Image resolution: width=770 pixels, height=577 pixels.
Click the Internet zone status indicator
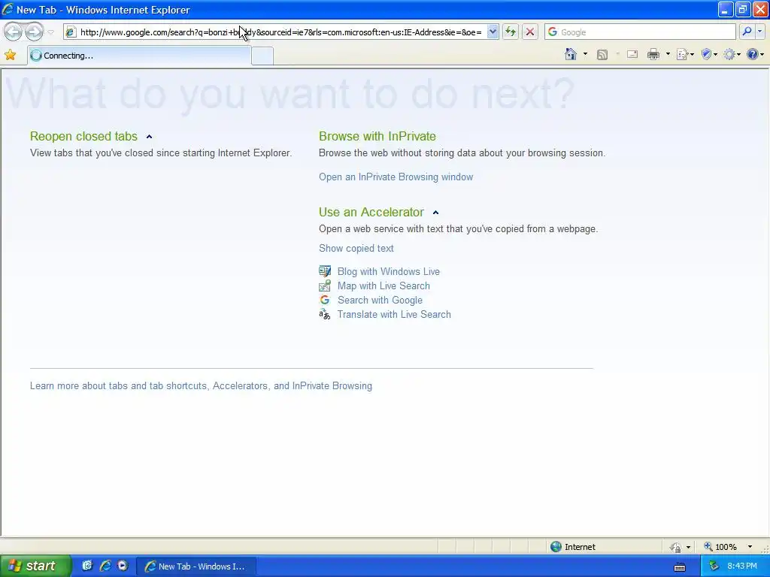pyautogui.click(x=572, y=547)
